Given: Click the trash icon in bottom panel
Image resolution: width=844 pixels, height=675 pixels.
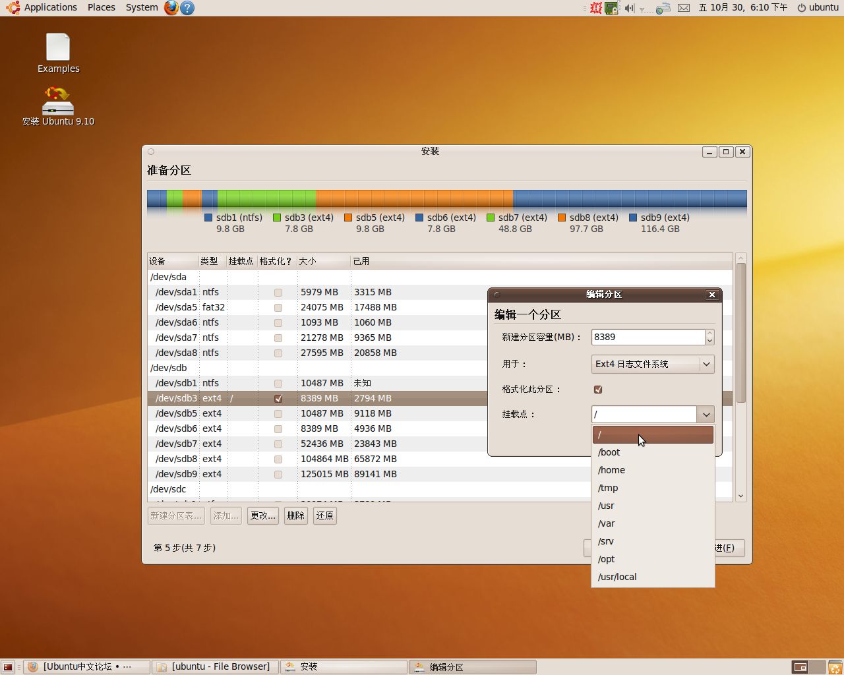Looking at the screenshot, I should point(835,667).
